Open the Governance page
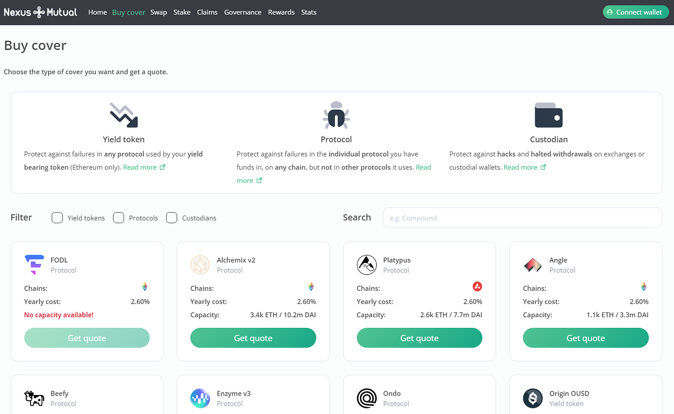674x414 pixels. pos(243,12)
